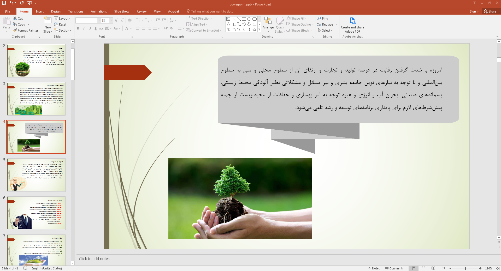Align text left
Image resolution: width=501 pixels, height=271 pixels.
click(x=138, y=28)
